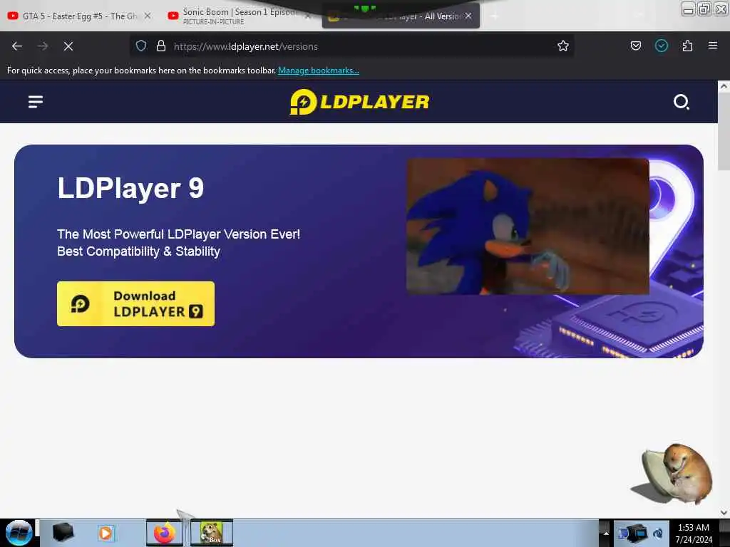Viewport: 730px width, 547px height.
Task: Click the LDPlayer 9 heading text
Action: click(x=131, y=188)
